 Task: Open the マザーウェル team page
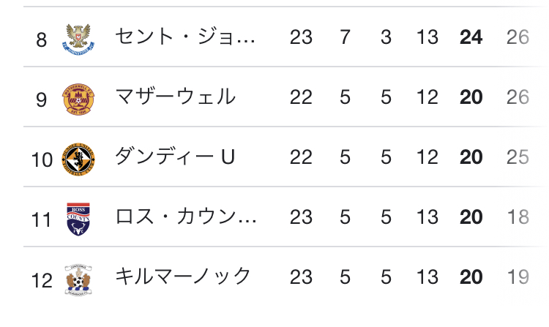point(176,97)
